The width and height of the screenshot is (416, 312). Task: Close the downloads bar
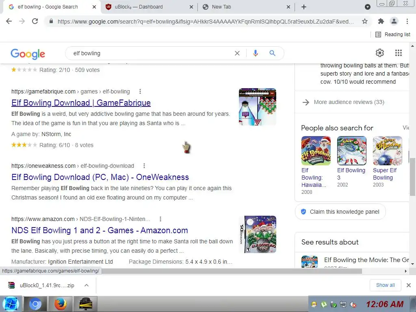(x=409, y=285)
